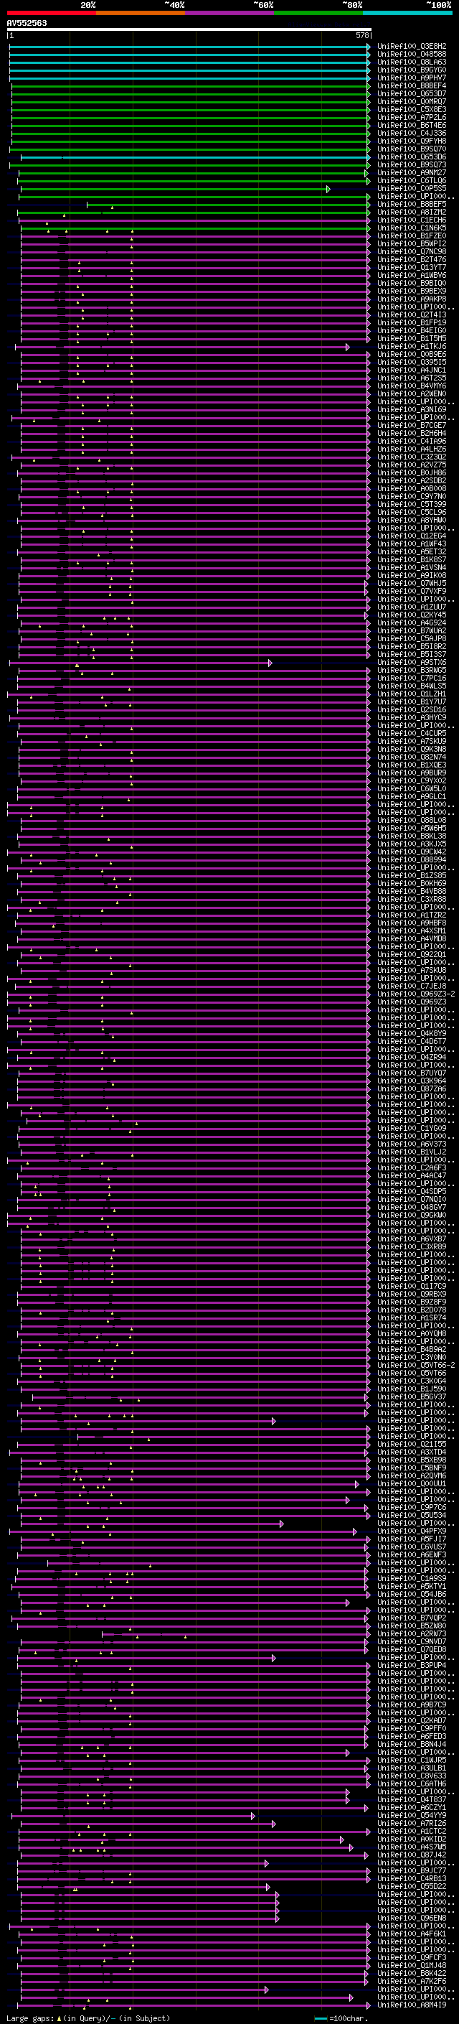Select hit label UniRef100_Q2KY45
Screen dimensions: 459x2024
tap(412, 615)
